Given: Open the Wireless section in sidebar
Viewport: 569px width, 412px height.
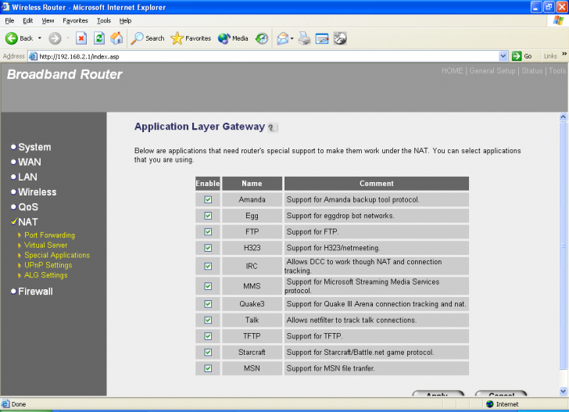Looking at the screenshot, I should pos(38,192).
